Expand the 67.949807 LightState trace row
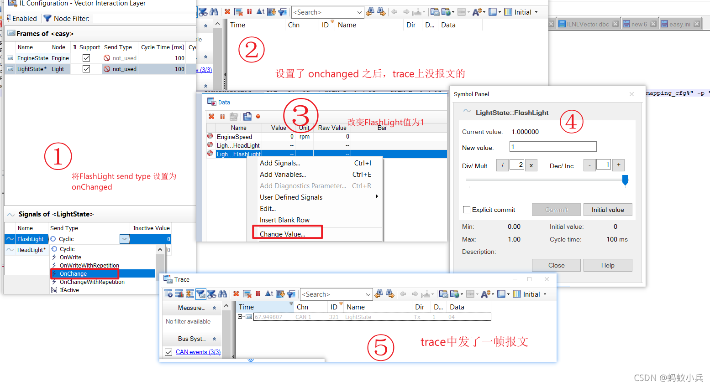710x386 pixels. point(240,317)
